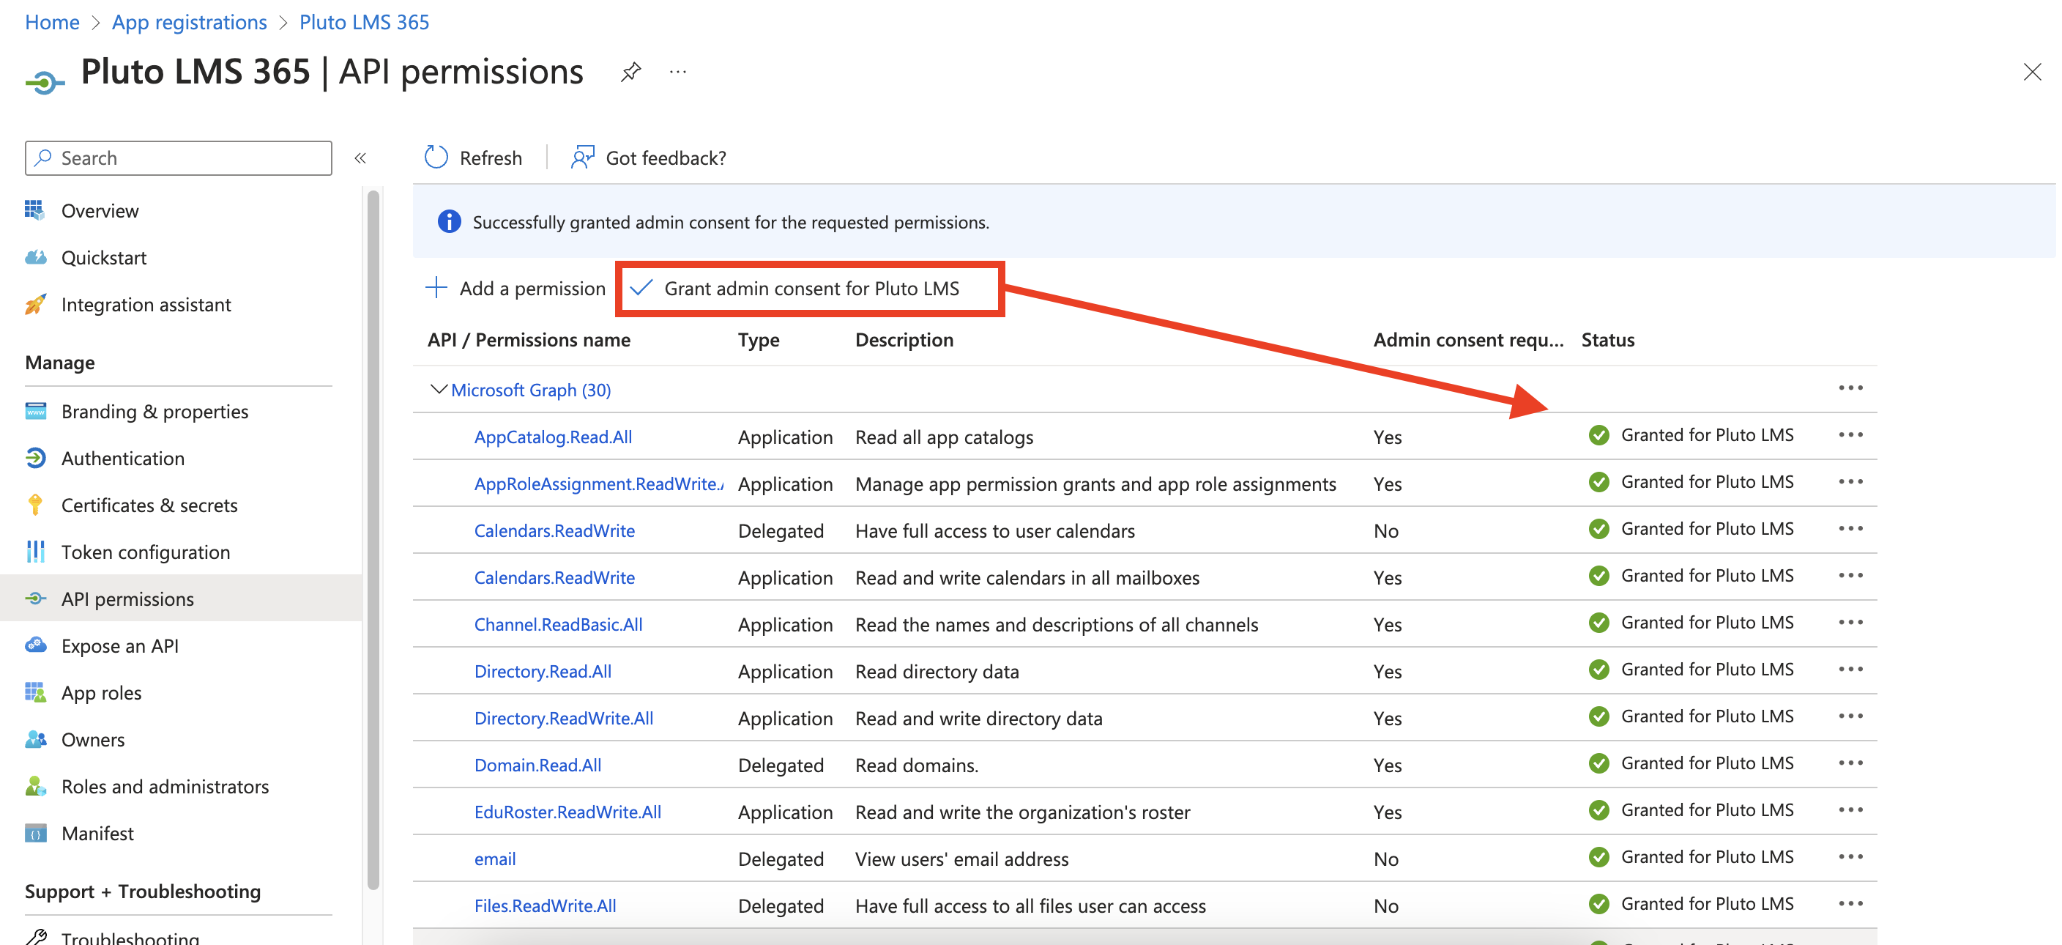
Task: Open Token configuration
Action: click(145, 552)
